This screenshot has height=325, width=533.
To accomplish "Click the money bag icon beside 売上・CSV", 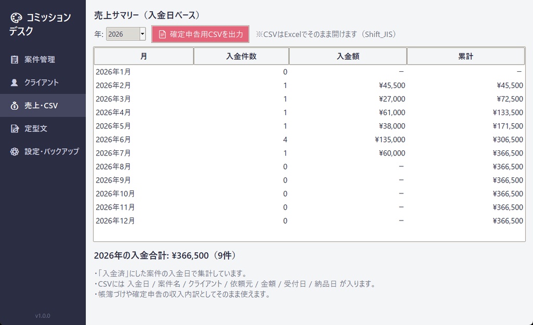I will tap(14, 106).
